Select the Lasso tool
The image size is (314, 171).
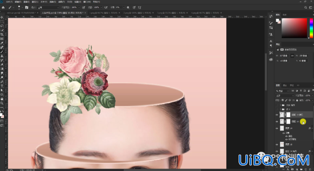click(x=2, y=26)
